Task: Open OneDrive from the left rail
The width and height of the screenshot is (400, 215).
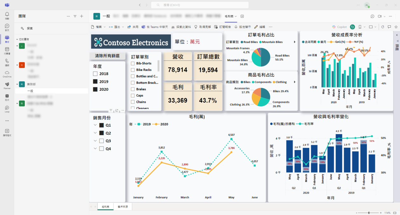Action: [7, 73]
